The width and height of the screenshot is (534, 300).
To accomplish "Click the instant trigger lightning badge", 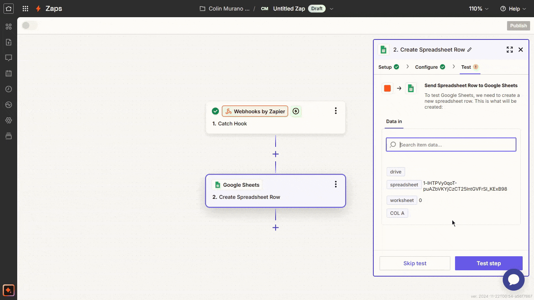I will (x=296, y=111).
